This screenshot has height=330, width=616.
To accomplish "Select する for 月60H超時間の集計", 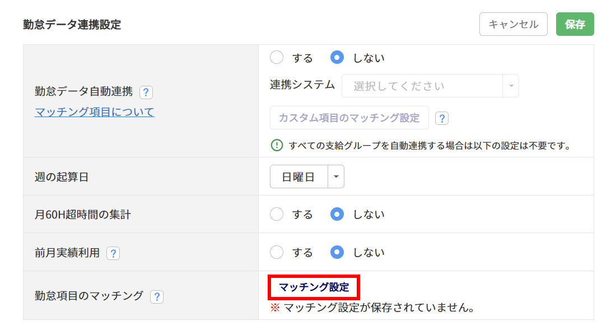I will 277,214.
